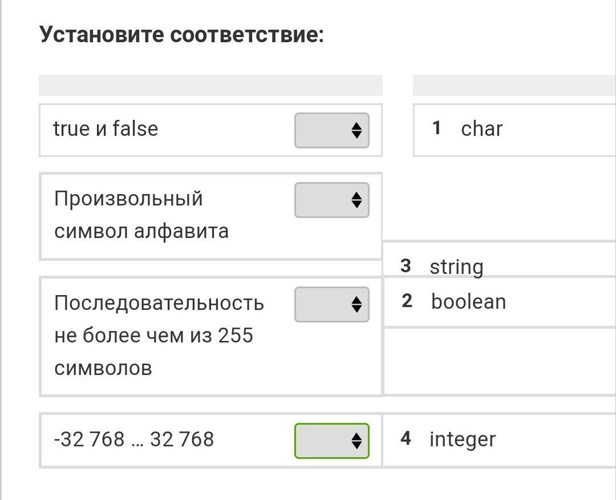This screenshot has height=500, width=616.
Task: Click number 2 beside boolean
Action: pos(407,300)
